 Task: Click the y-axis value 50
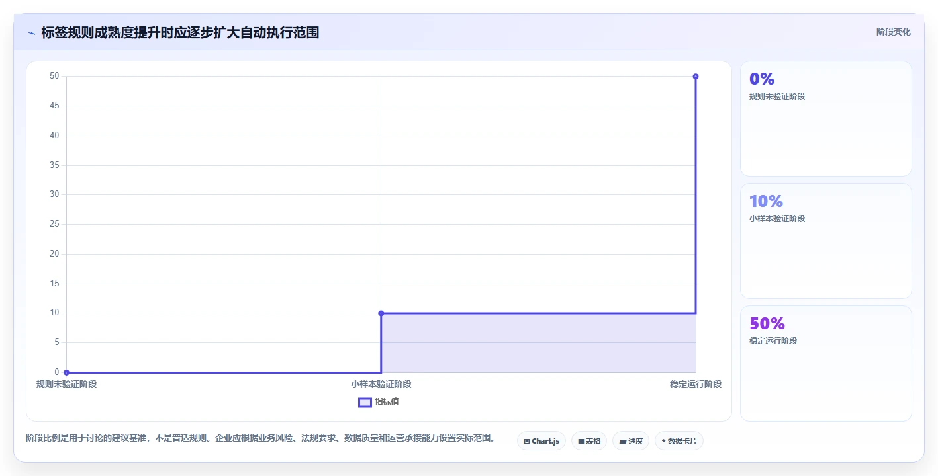(x=54, y=76)
